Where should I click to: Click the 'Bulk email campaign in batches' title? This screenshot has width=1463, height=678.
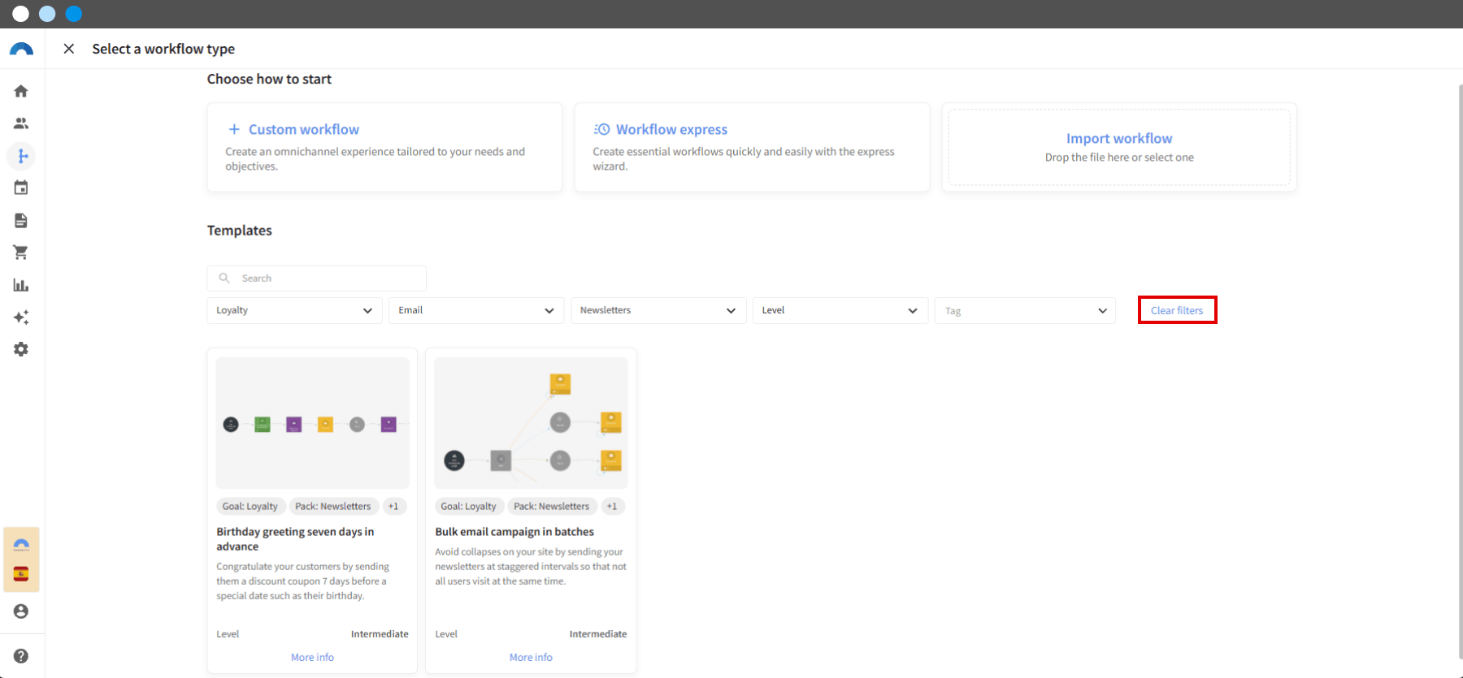tap(514, 532)
